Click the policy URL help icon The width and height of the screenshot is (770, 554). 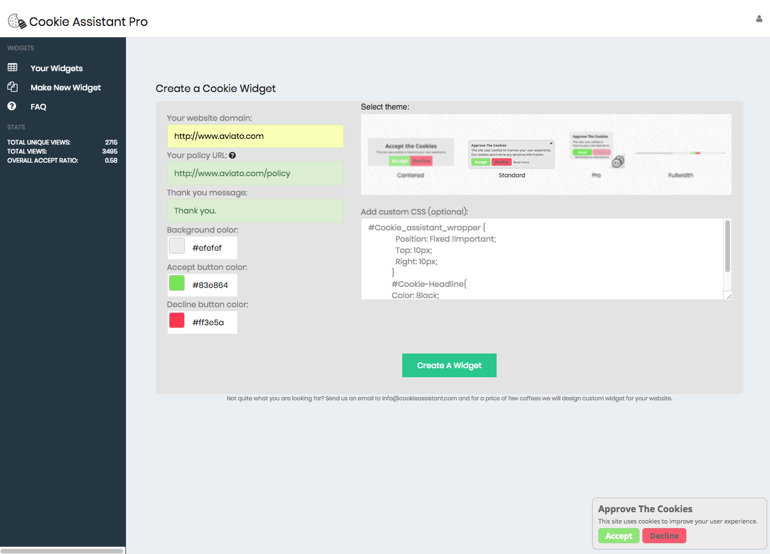pyautogui.click(x=232, y=155)
